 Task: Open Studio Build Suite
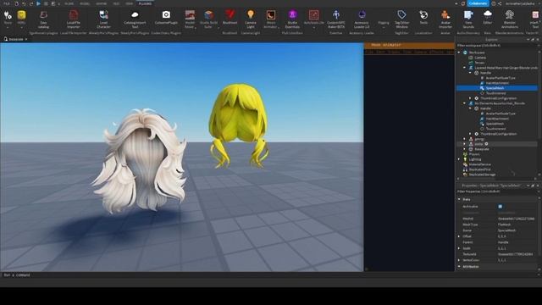[x=208, y=19]
